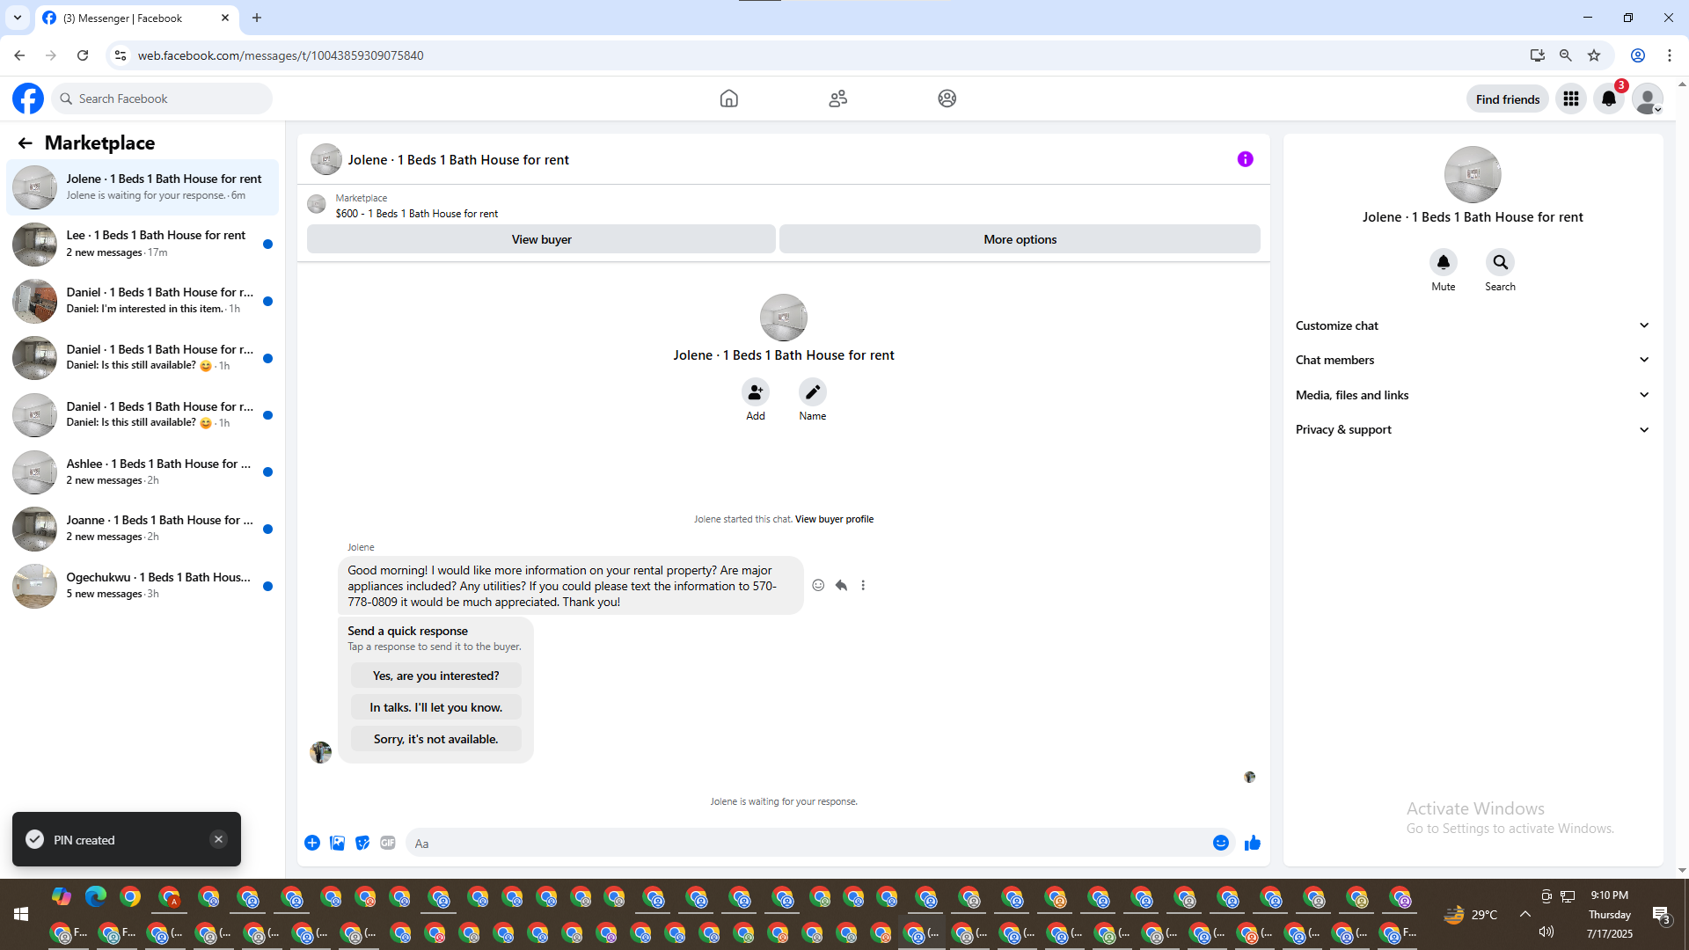Expand the Privacy & support section

[x=1472, y=429]
